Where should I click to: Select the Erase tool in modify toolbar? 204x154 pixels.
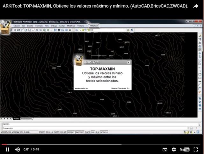[x=200, y=35]
